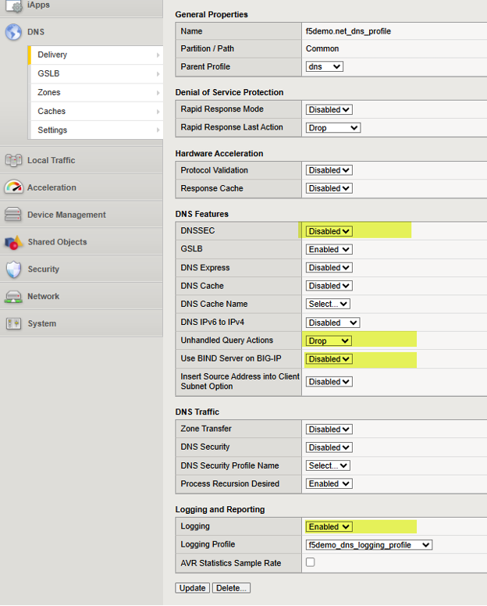Click the Delete button
Screen dimensions: 487x606
[x=231, y=588]
